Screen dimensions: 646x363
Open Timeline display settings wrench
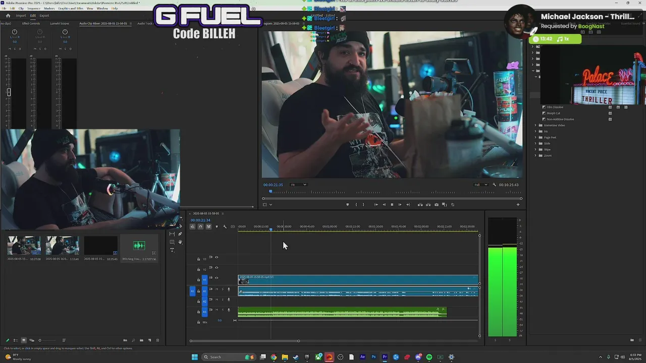pyautogui.click(x=225, y=226)
